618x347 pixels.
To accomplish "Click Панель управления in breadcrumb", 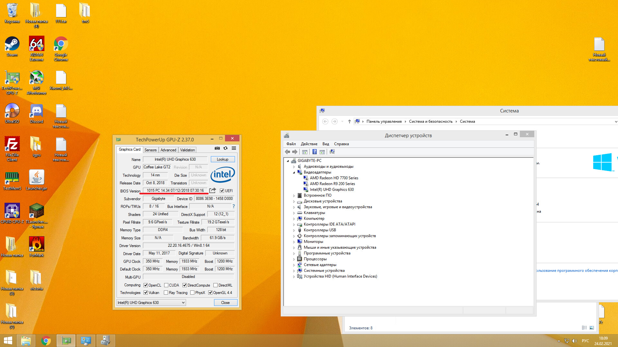I will (384, 121).
